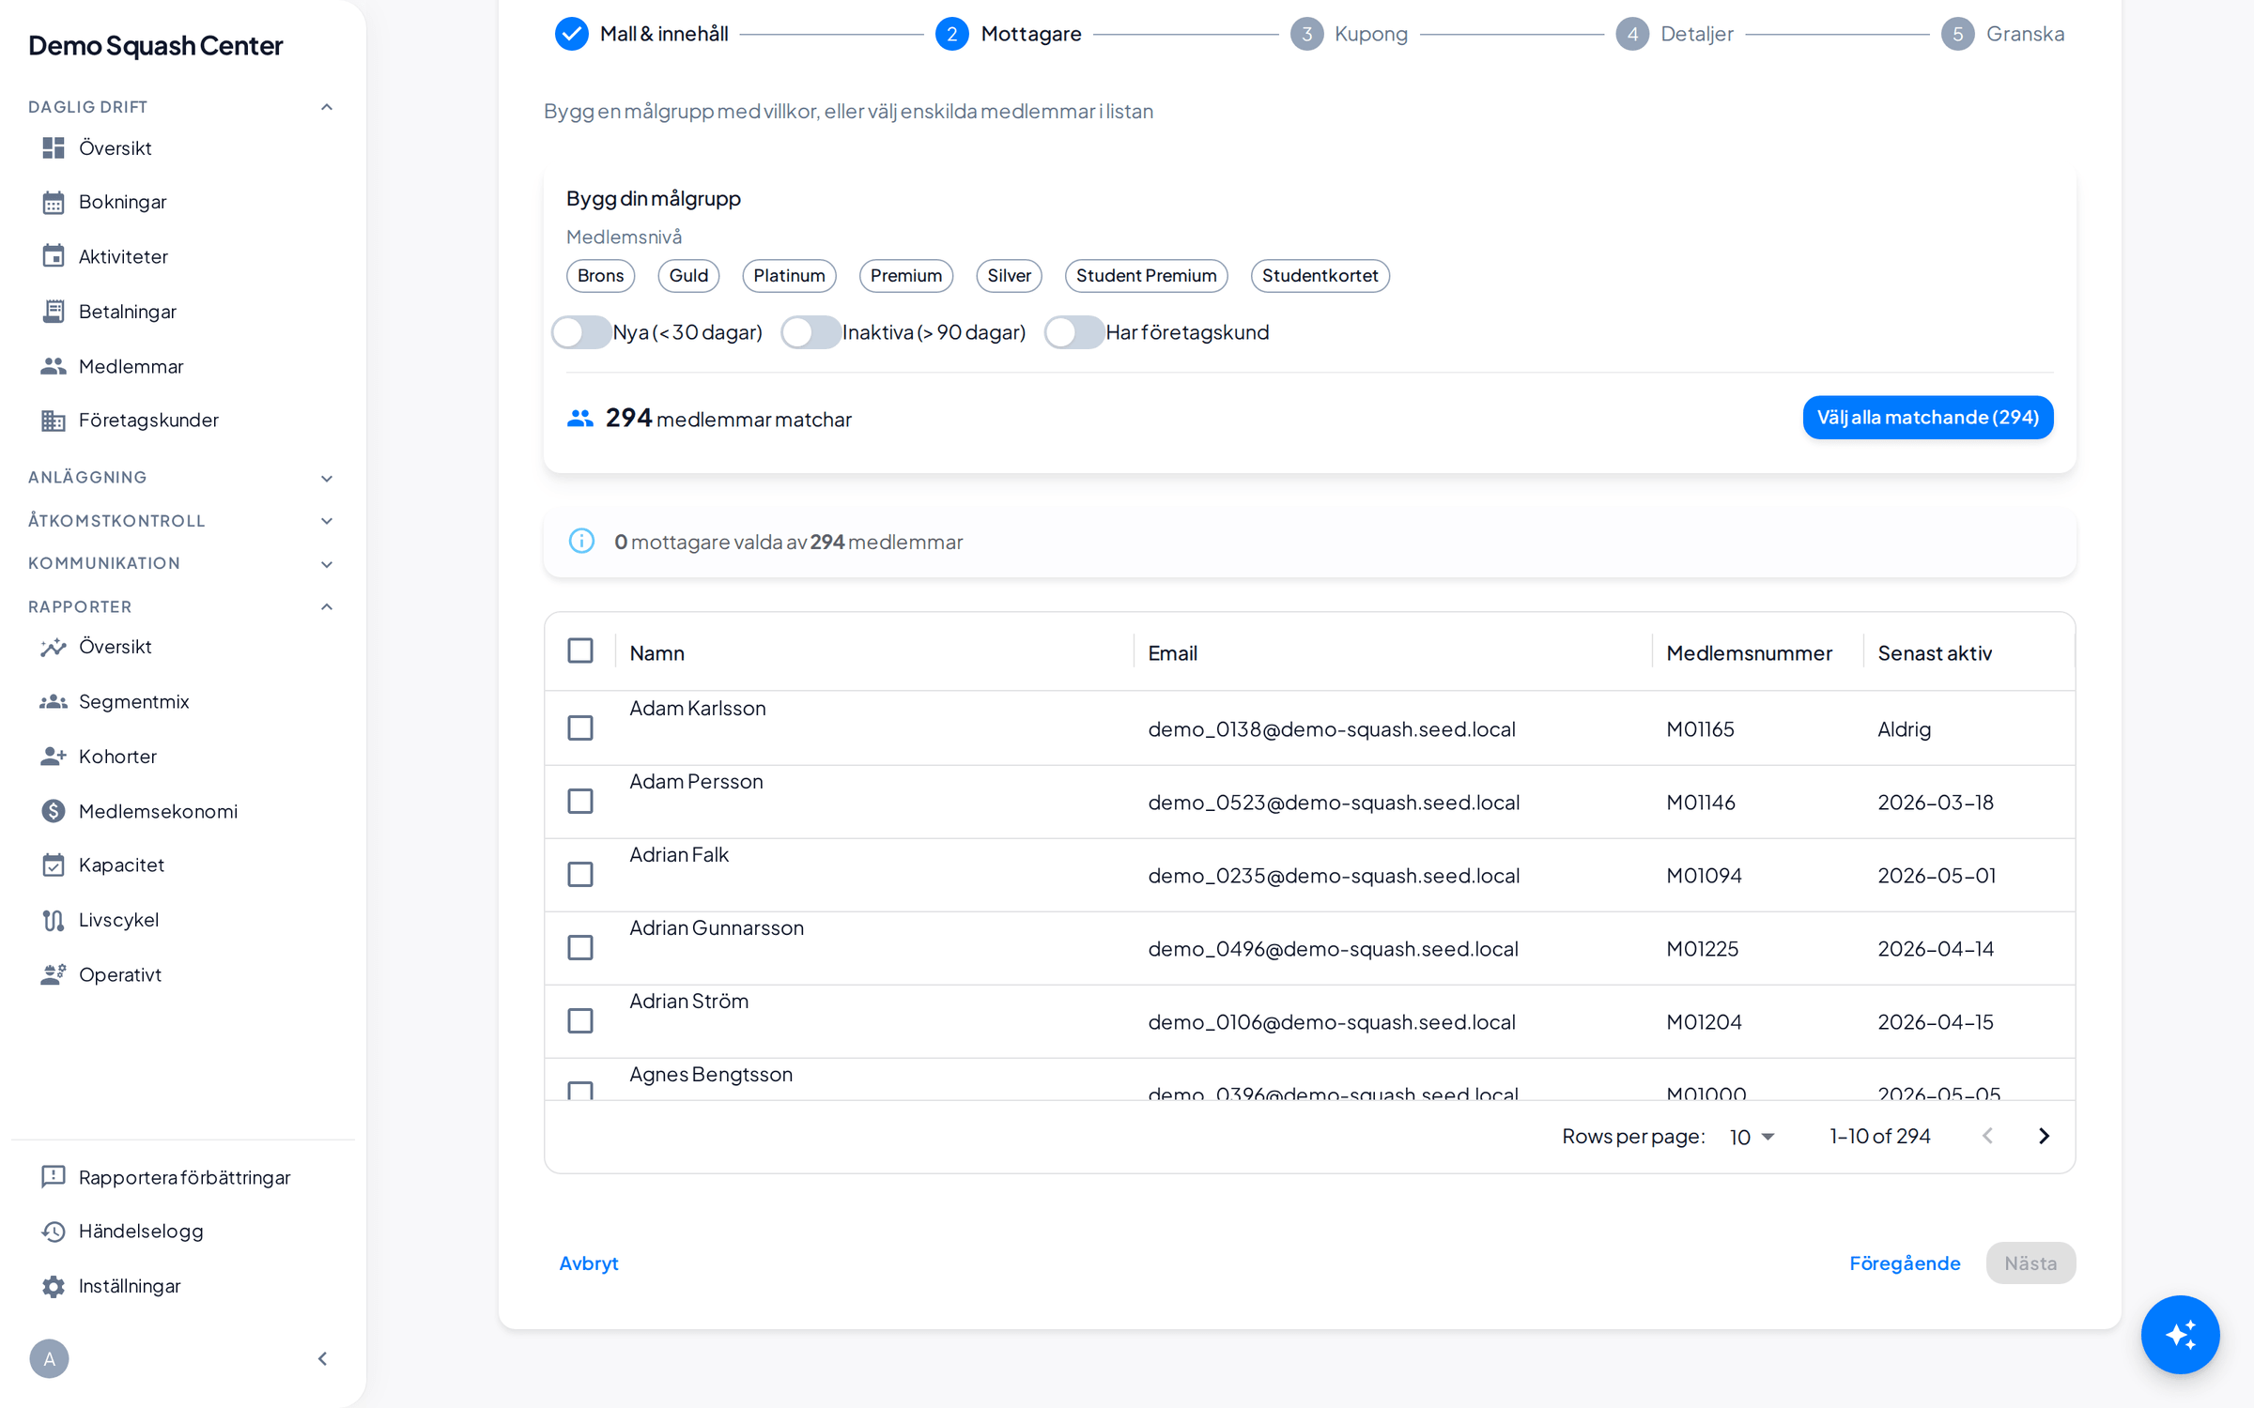Click the Nästa button
2254x1408 pixels.
pos(2030,1263)
